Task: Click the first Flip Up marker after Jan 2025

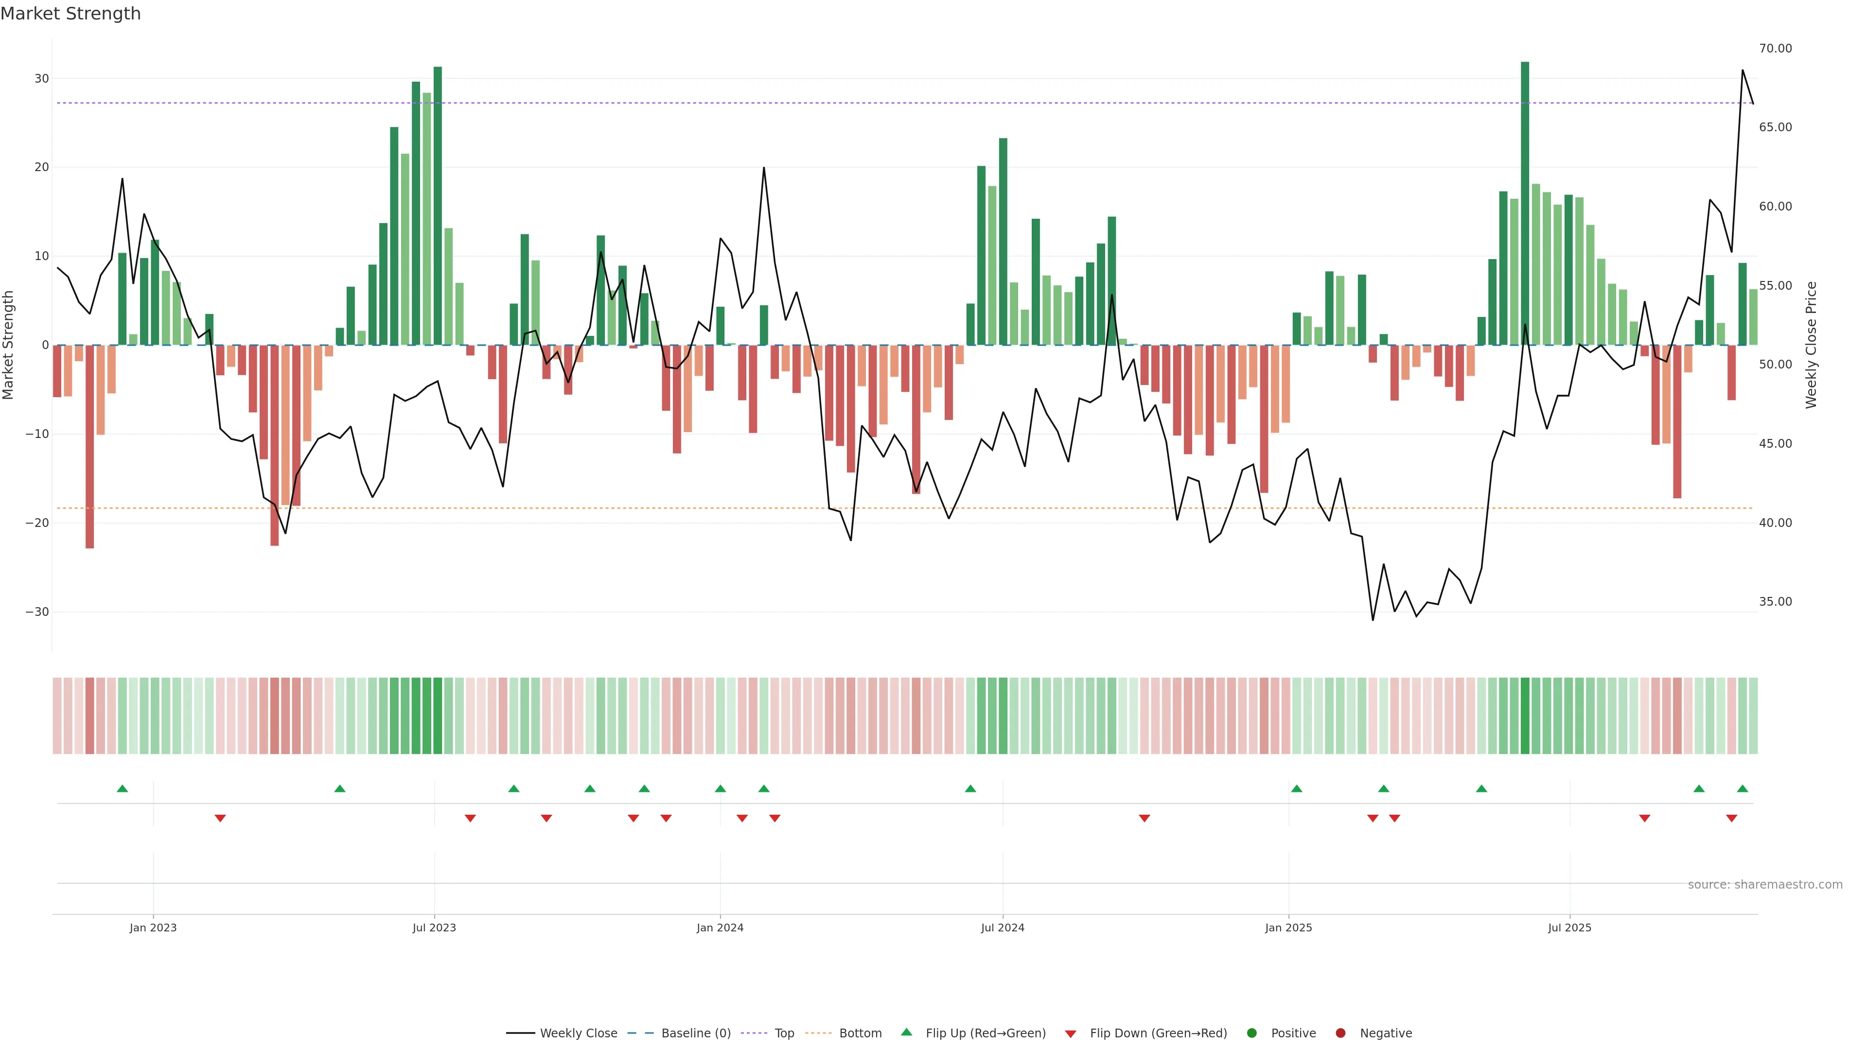Action: point(1297,788)
